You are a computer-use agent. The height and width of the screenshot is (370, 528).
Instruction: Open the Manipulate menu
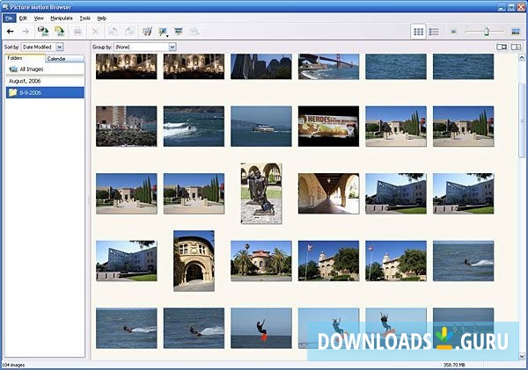[x=62, y=18]
